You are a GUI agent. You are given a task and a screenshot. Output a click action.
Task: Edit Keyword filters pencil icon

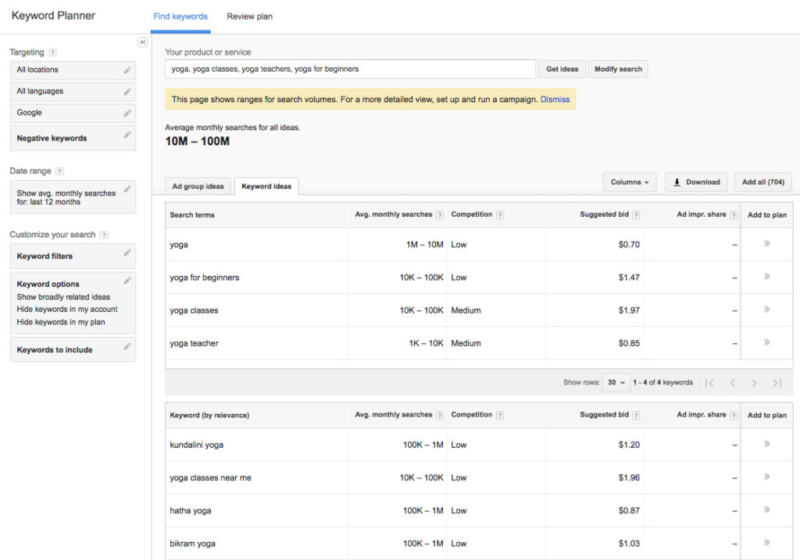coord(127,253)
